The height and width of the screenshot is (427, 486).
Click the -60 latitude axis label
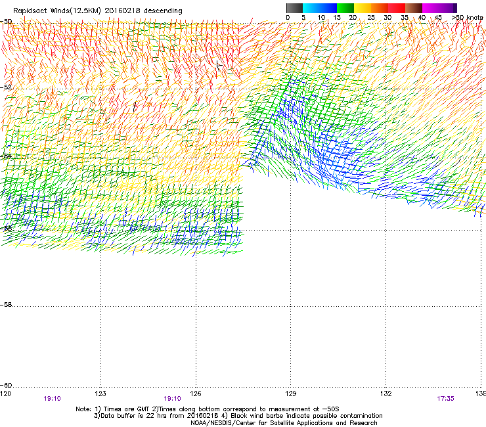[x=6, y=385]
